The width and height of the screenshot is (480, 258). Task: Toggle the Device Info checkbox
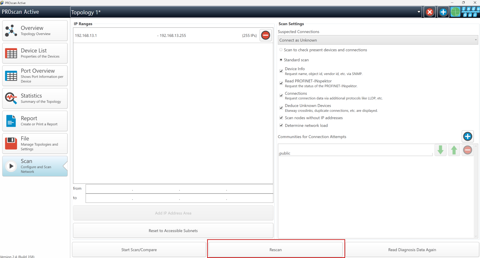tap(281, 71)
